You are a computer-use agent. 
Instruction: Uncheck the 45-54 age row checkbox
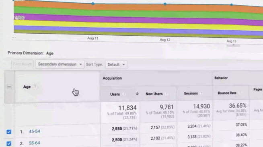point(9,132)
